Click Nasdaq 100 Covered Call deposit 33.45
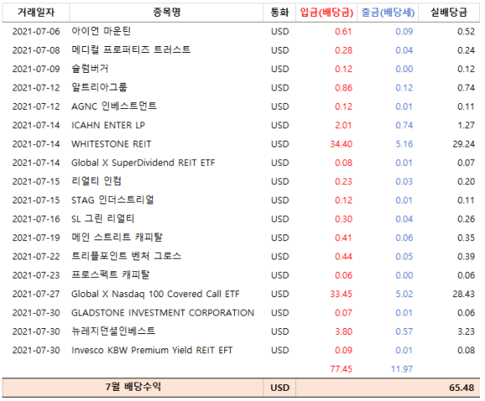485x401 pixels. click(x=341, y=294)
